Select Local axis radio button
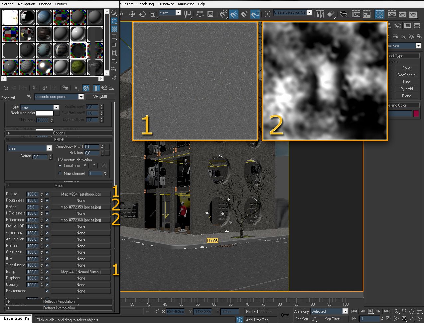The image size is (424, 323). (x=60, y=165)
